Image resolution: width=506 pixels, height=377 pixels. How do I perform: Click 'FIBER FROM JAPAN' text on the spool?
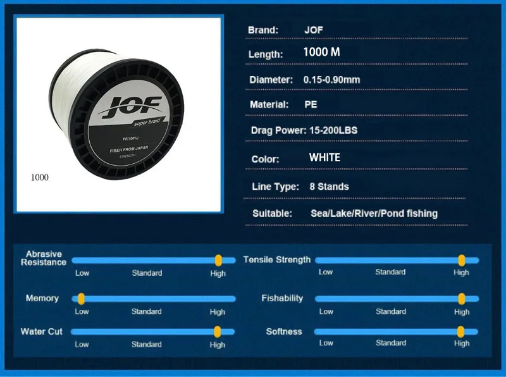[129, 149]
